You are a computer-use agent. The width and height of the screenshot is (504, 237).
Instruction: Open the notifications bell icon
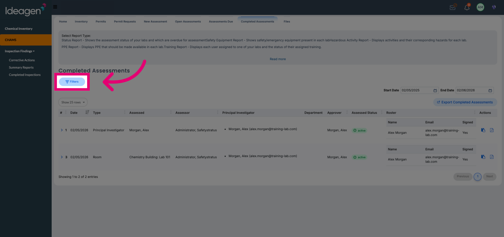(467, 7)
